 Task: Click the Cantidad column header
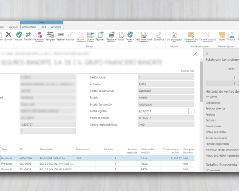point(109,149)
